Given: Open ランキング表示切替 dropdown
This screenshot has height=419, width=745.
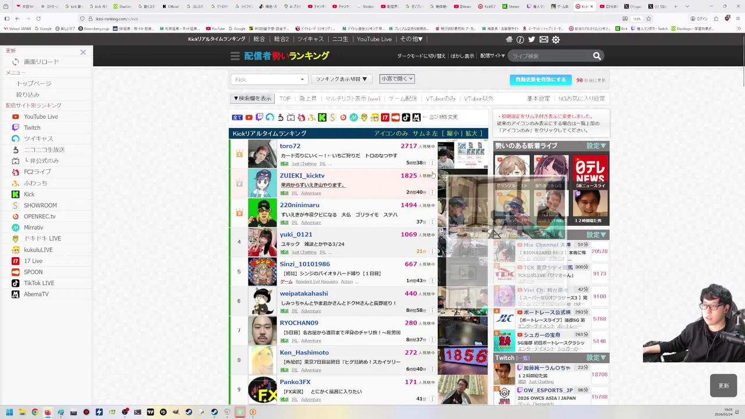Looking at the screenshot, I should [342, 79].
